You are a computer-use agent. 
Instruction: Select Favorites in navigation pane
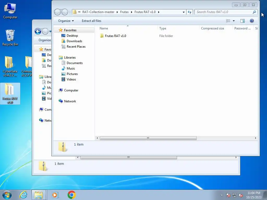click(70, 30)
